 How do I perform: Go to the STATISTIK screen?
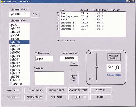point(57,97)
